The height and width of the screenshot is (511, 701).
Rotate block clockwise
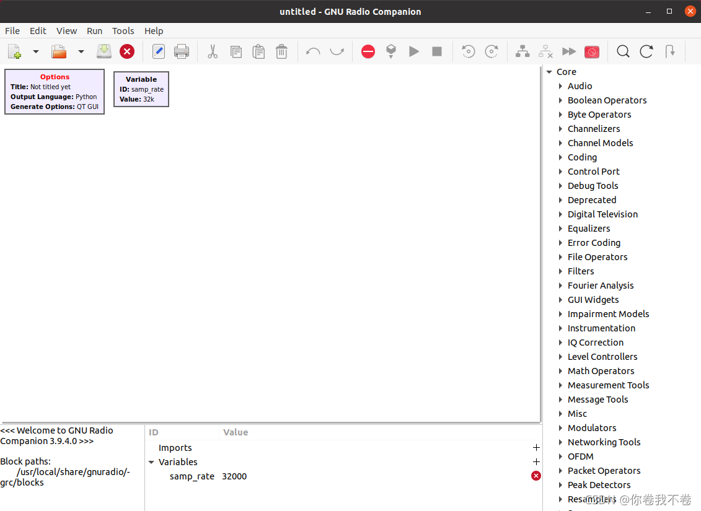pyautogui.click(x=492, y=52)
